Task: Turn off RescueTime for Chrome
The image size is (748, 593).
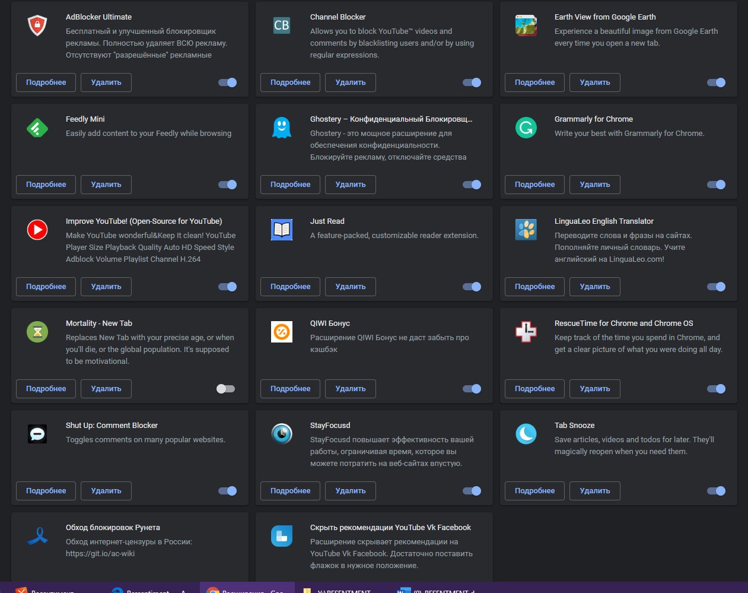Action: click(717, 389)
